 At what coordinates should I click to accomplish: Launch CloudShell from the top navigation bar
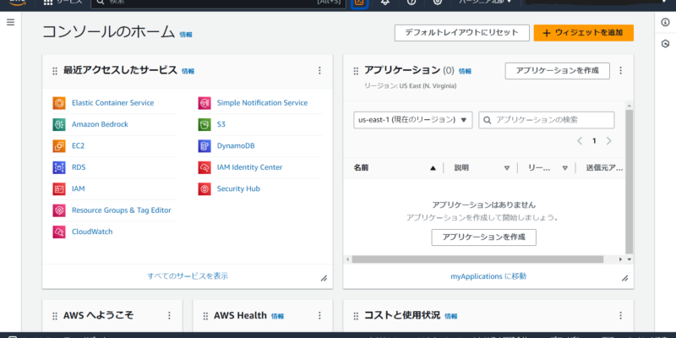point(360,3)
